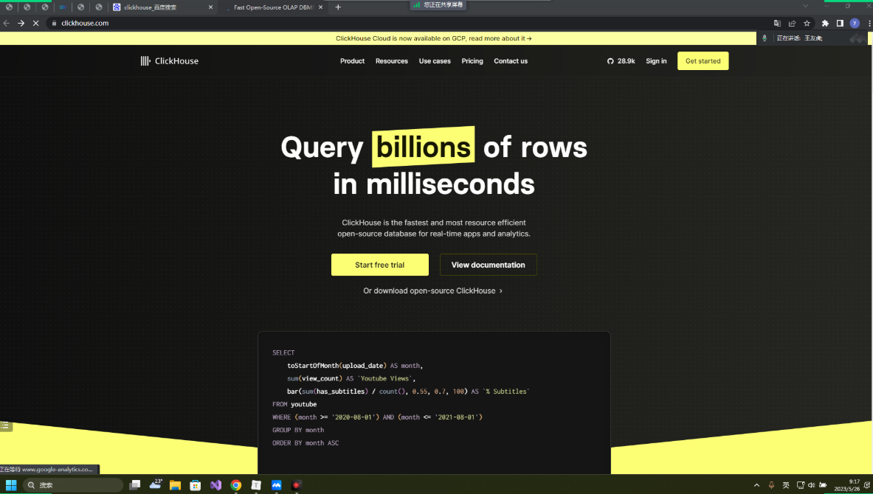Click the 'ORDER BY month ASC' code line

[x=306, y=443]
